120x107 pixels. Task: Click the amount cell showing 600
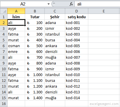(35, 51)
